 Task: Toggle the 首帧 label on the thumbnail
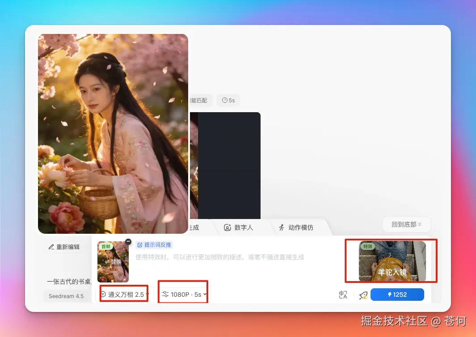coord(106,246)
